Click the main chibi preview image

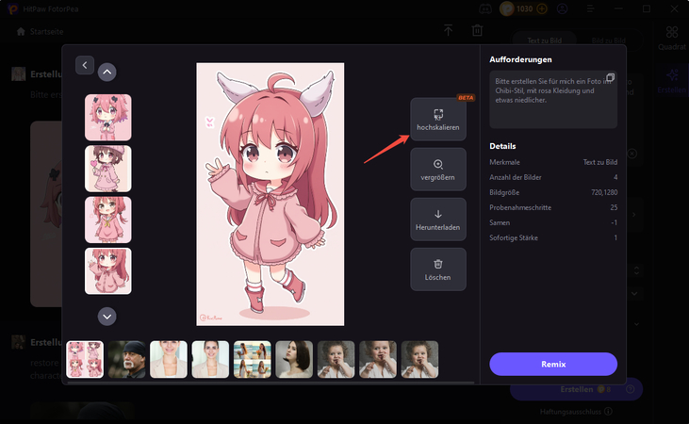point(271,194)
